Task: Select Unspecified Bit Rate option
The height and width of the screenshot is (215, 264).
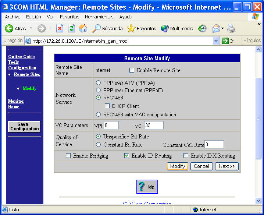Action: point(98,137)
